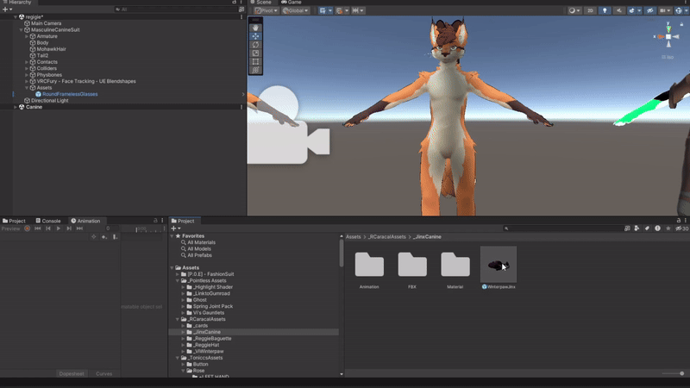Switch to the Game tab

pos(291,3)
